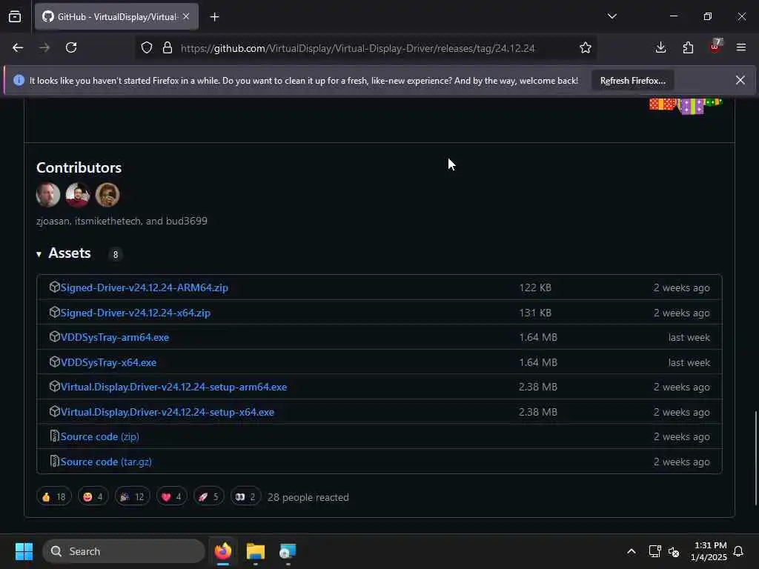Click the Refresh Firefox button
Viewport: 759px width, 569px height.
click(633, 81)
